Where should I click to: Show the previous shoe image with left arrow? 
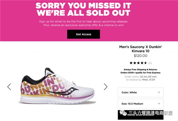pos(9,87)
